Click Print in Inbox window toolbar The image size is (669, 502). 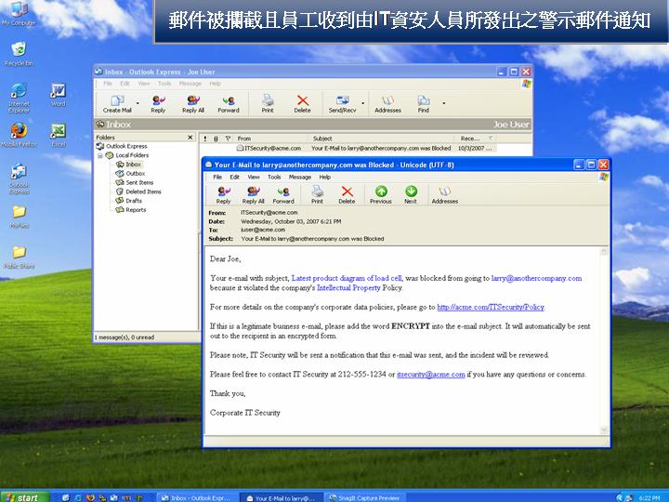(268, 104)
